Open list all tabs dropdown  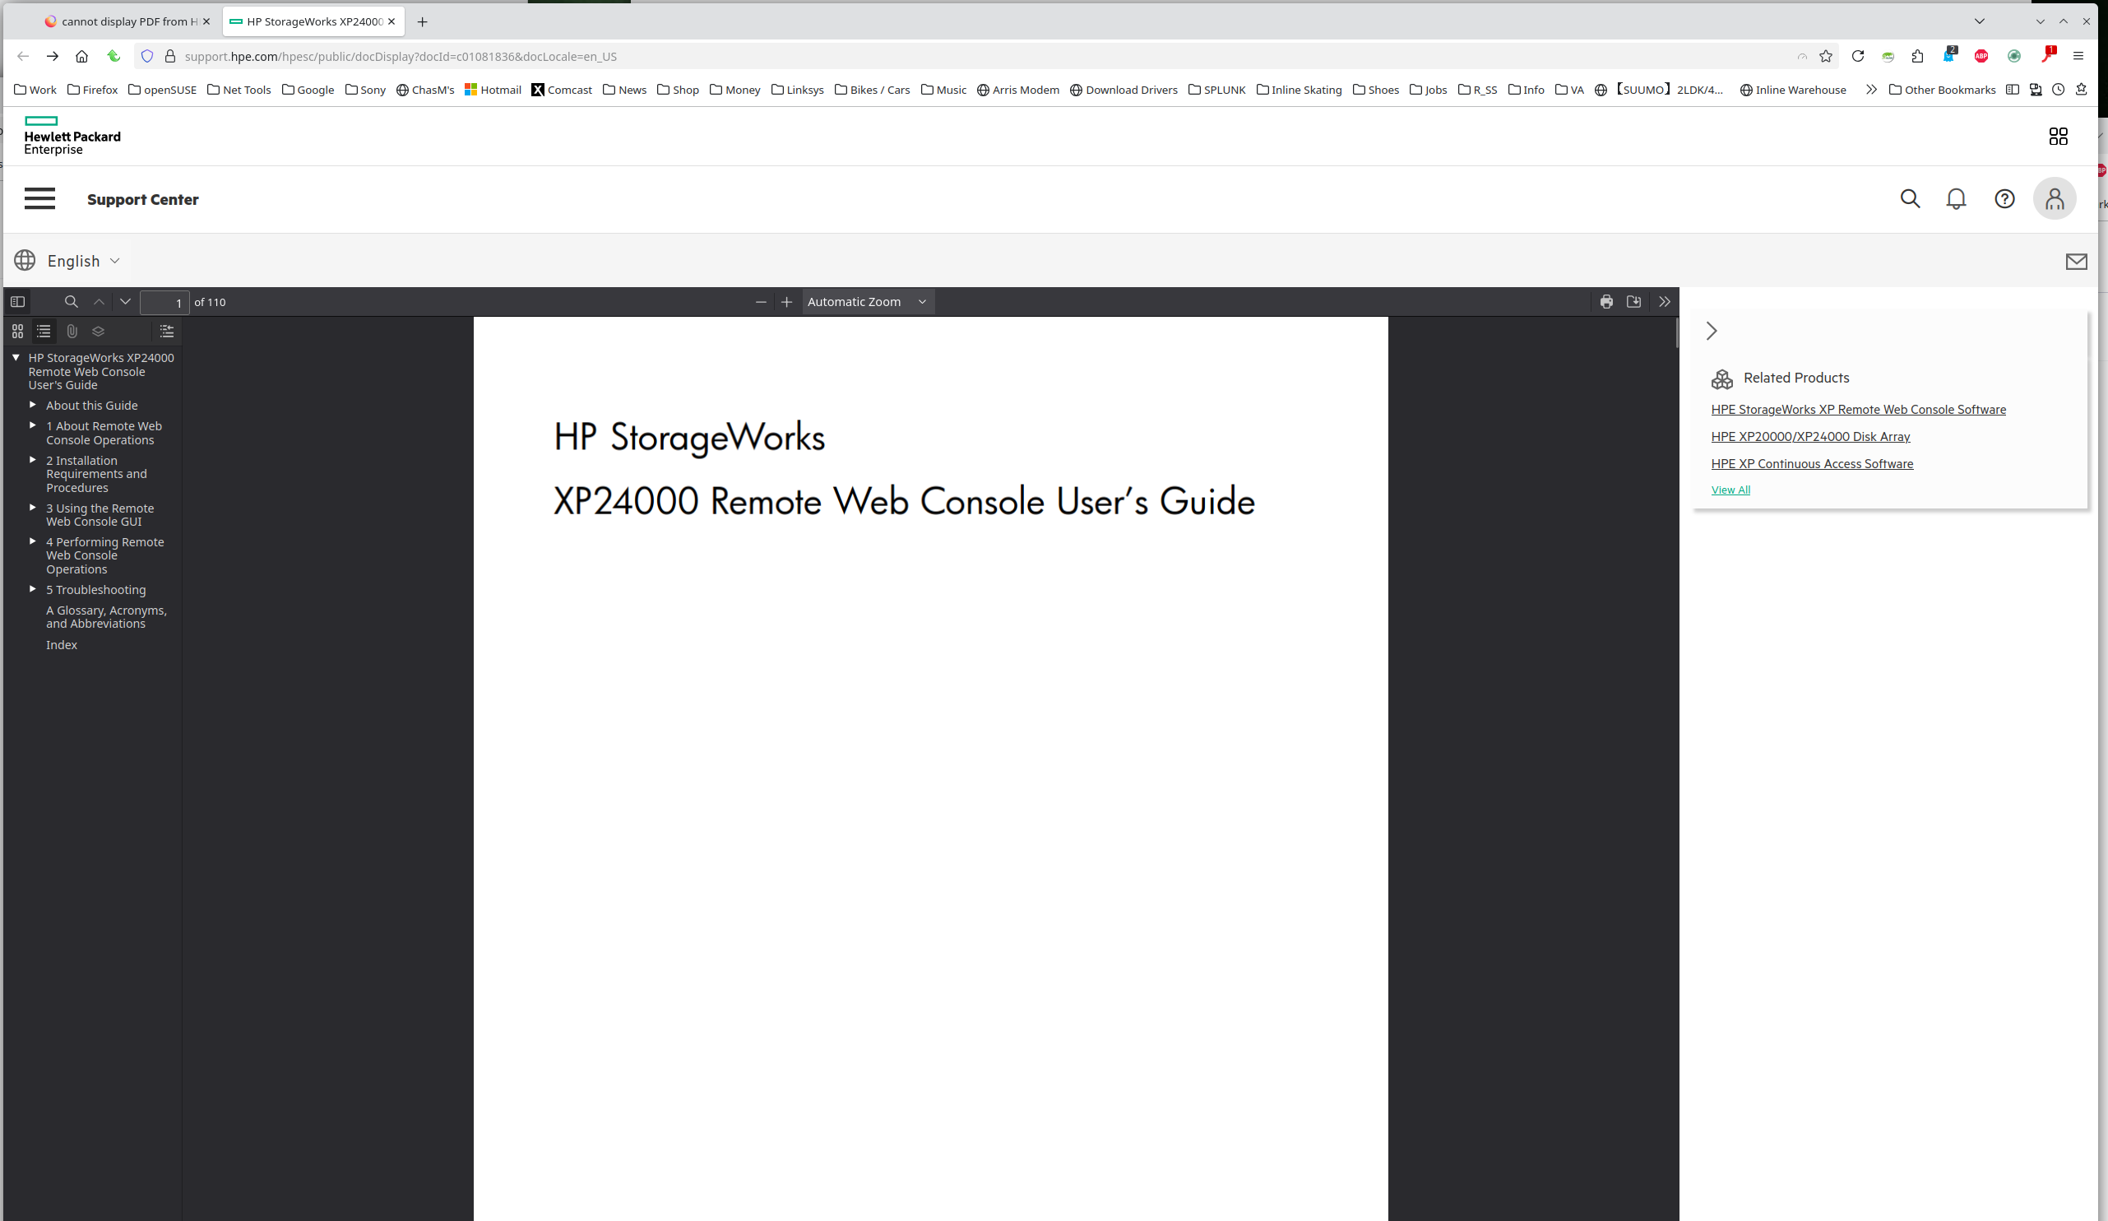coord(1979,21)
